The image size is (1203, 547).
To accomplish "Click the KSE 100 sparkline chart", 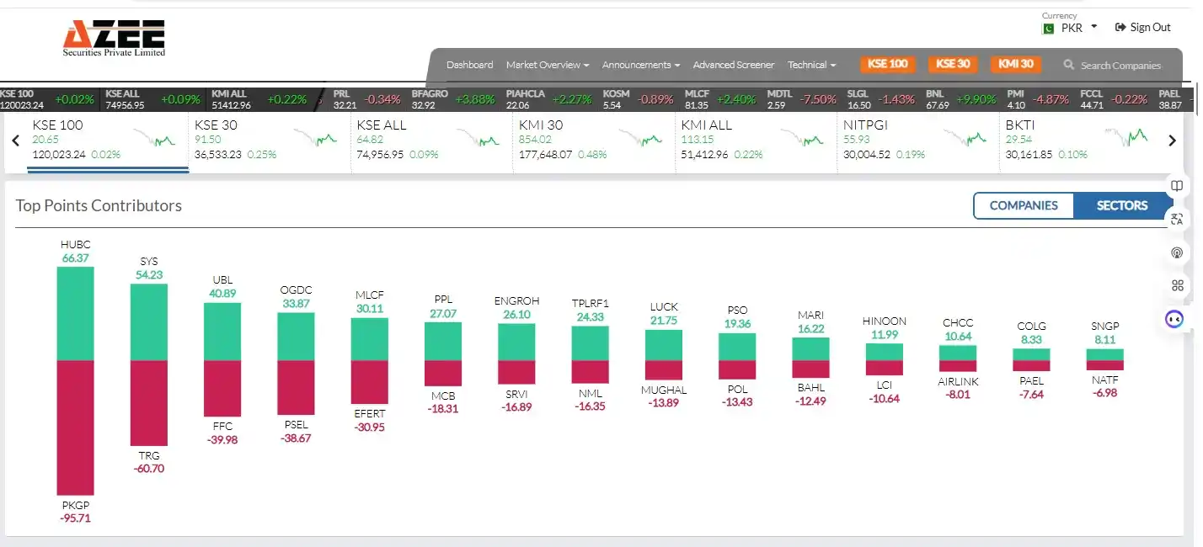I will (x=154, y=138).
